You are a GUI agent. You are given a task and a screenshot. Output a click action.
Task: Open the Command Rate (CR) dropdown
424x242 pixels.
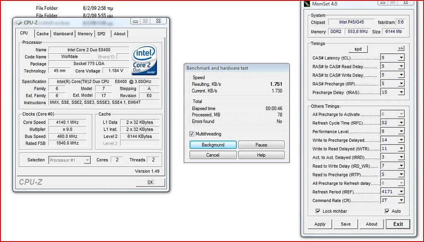tap(401, 200)
